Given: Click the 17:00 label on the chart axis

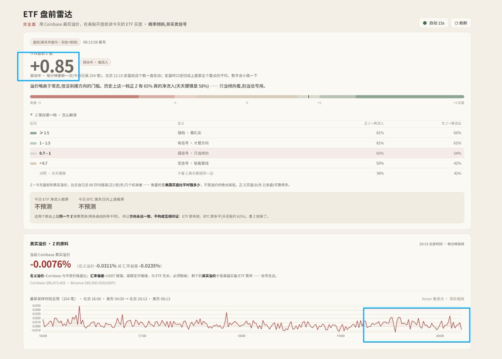Looking at the screenshot, I should [x=142, y=336].
